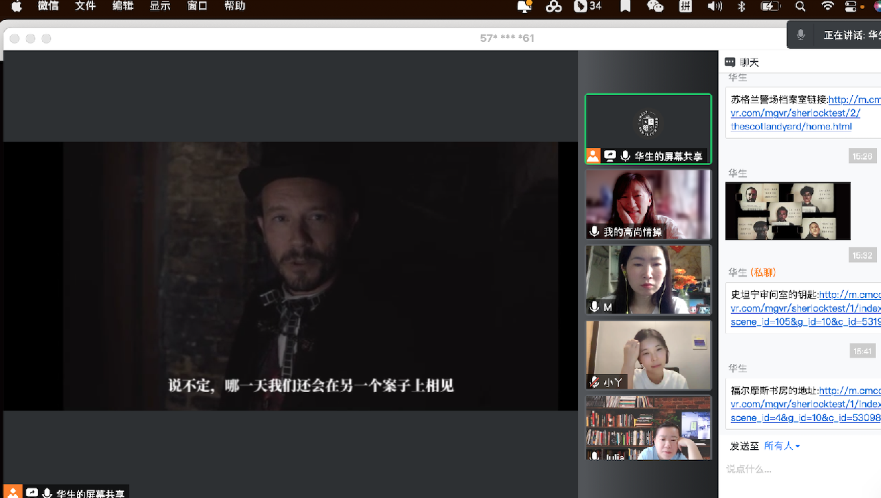
Task: Select Julia's participant video tile
Action: tap(648, 428)
